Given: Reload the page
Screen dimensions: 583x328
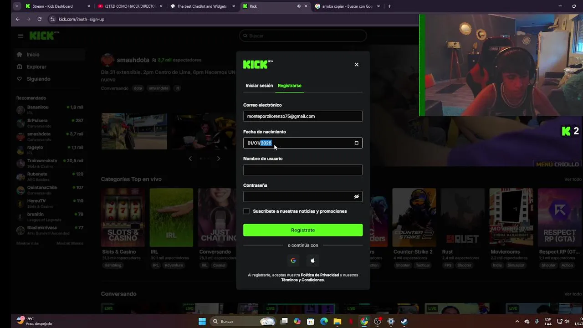Looking at the screenshot, I should (40, 19).
